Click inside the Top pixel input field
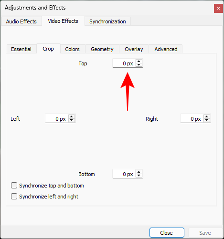224x239 pixels. (x=124, y=63)
